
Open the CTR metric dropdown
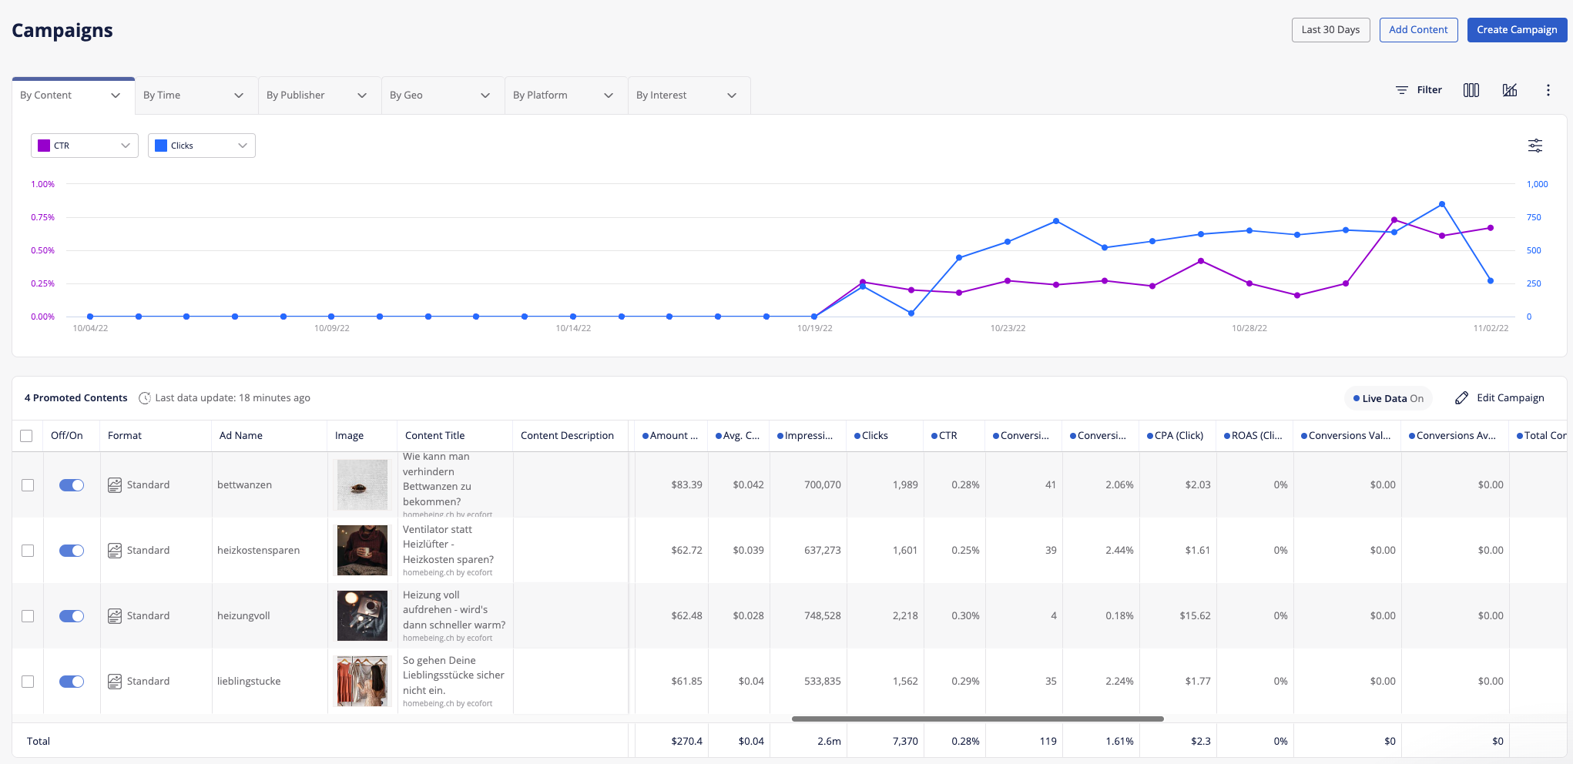[x=85, y=146]
